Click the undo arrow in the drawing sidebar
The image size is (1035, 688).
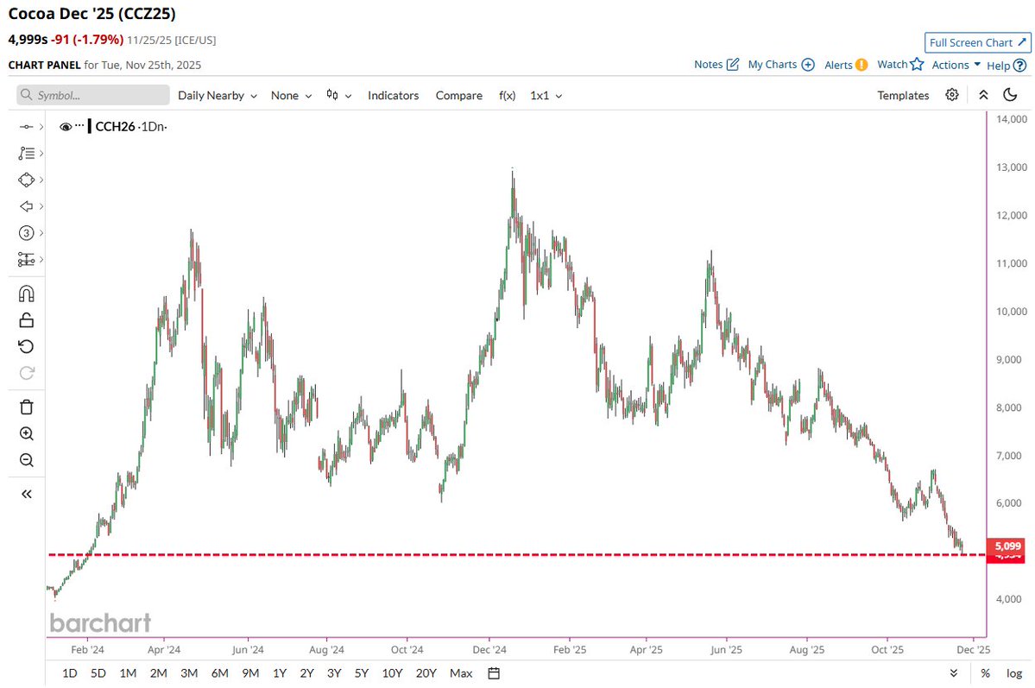[26, 345]
